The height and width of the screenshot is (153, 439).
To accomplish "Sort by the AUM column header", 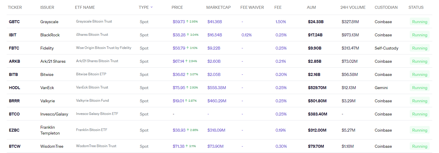I will [x=311, y=7].
